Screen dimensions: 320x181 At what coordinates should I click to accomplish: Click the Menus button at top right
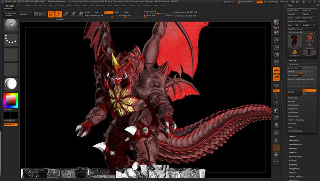point(260,1)
